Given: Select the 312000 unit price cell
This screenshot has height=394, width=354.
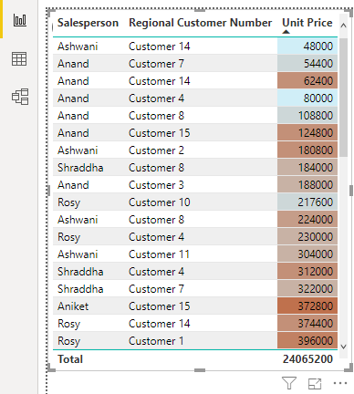Looking at the screenshot, I should tap(307, 272).
